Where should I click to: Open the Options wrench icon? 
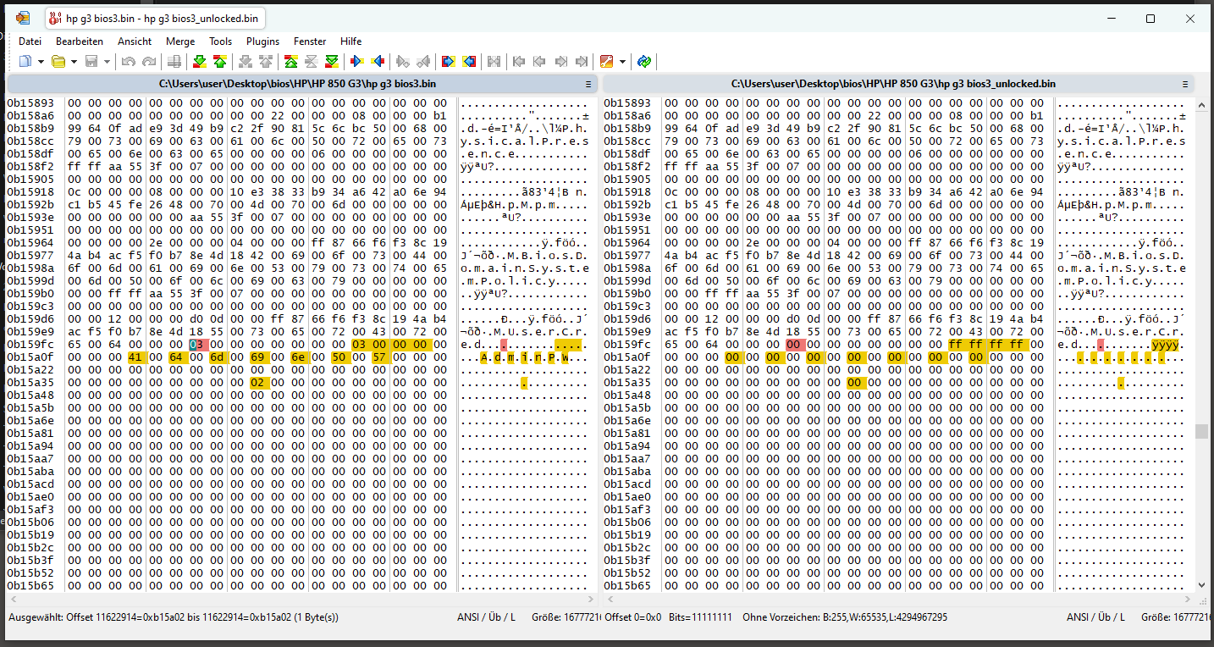(606, 61)
